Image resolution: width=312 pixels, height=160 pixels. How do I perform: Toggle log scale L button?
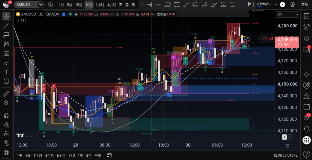coord(290,137)
